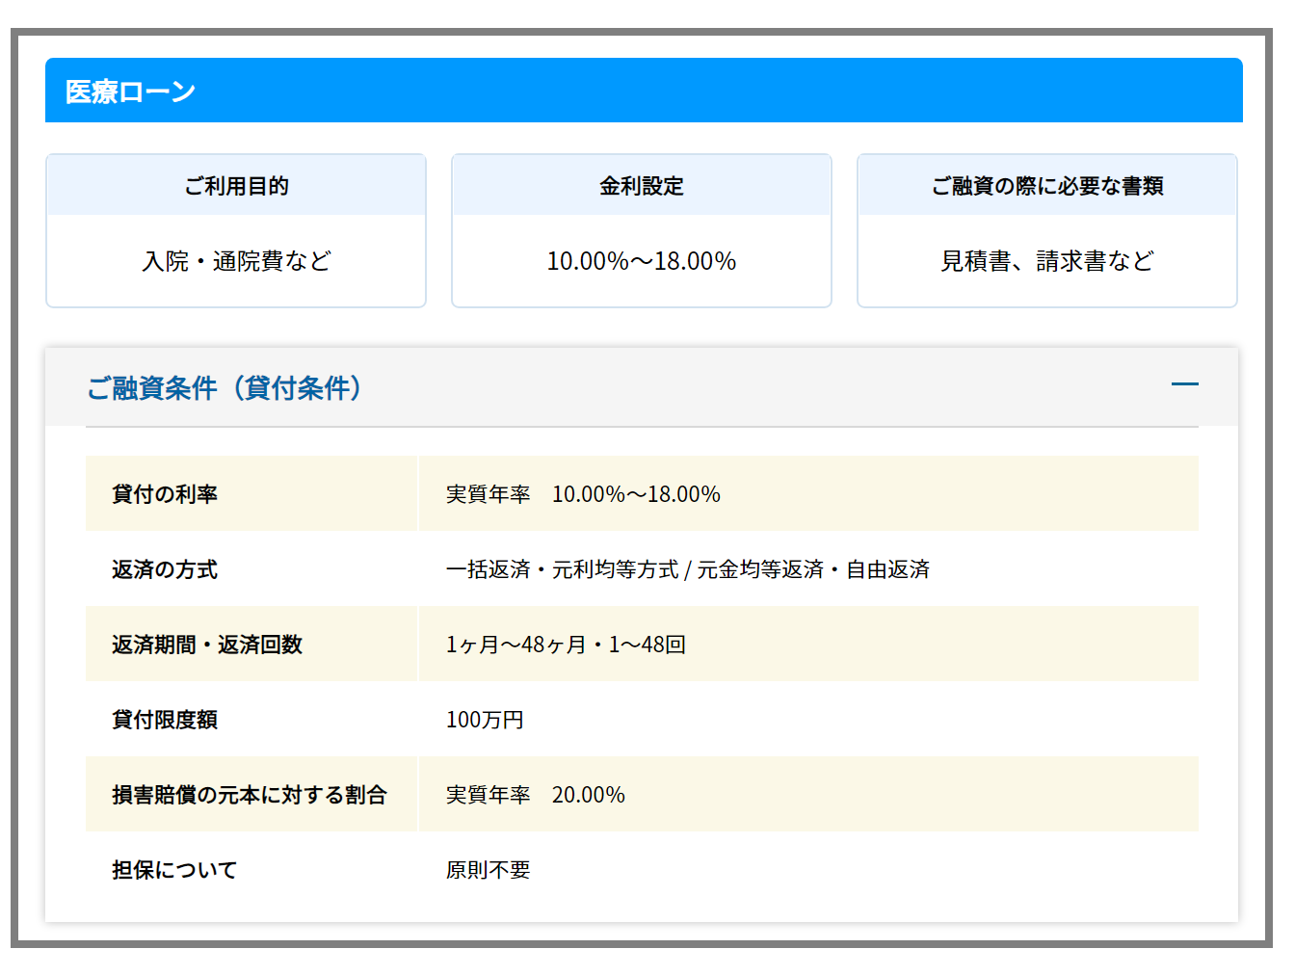Click the 1ヶ月～48ヶ月・1～48回 value
The width and height of the screenshot is (1295, 975).
pos(566,645)
